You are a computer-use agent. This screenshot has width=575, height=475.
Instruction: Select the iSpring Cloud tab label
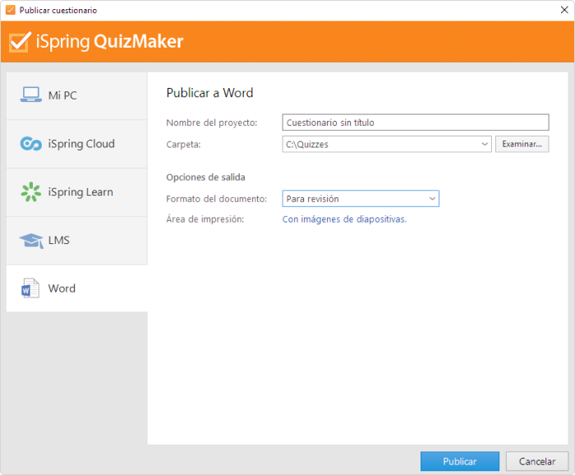pos(81,144)
